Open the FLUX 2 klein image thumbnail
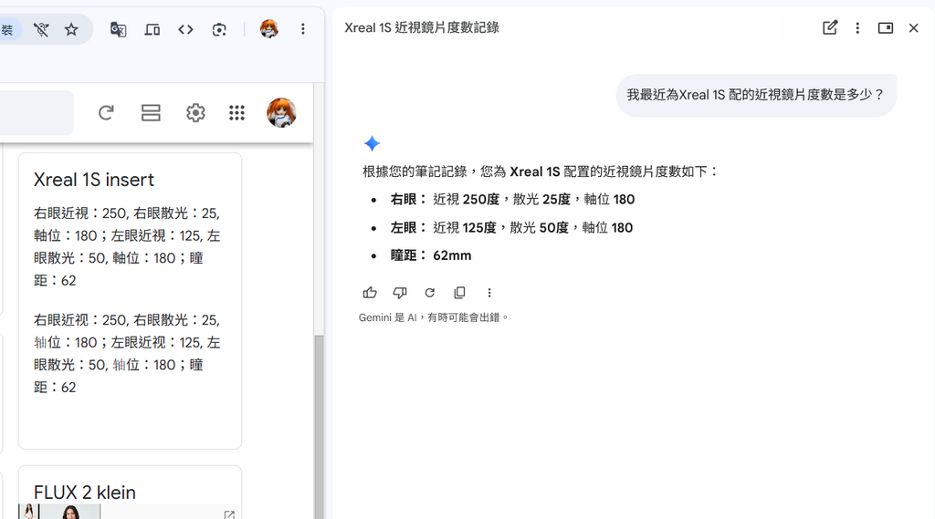Screen dimensions: 935x519 [59, 512]
